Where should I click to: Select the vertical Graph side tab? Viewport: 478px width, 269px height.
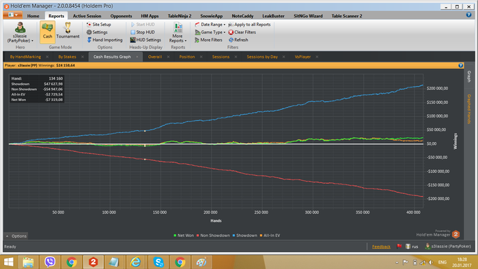[x=469, y=76]
